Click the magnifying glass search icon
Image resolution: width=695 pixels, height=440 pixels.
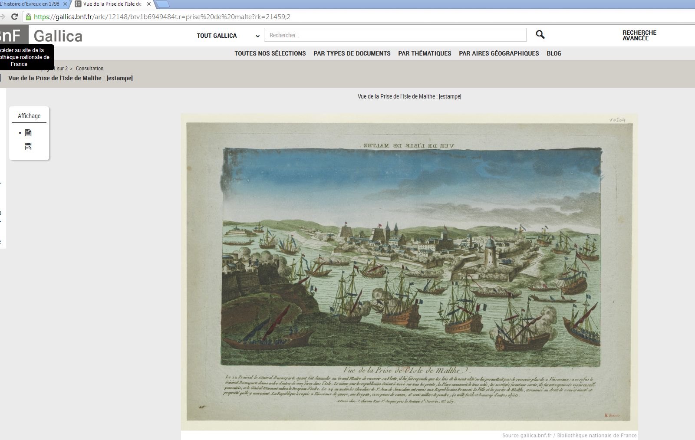coord(540,34)
